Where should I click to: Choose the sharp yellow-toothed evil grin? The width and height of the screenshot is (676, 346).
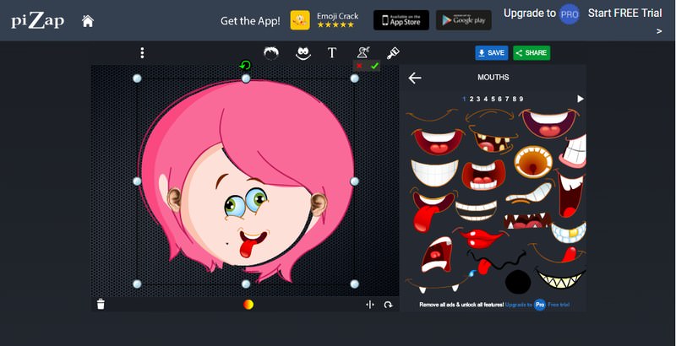click(560, 278)
